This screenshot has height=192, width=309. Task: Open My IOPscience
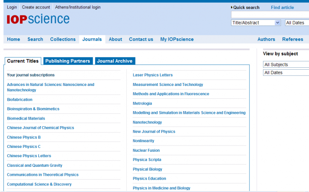point(177,39)
